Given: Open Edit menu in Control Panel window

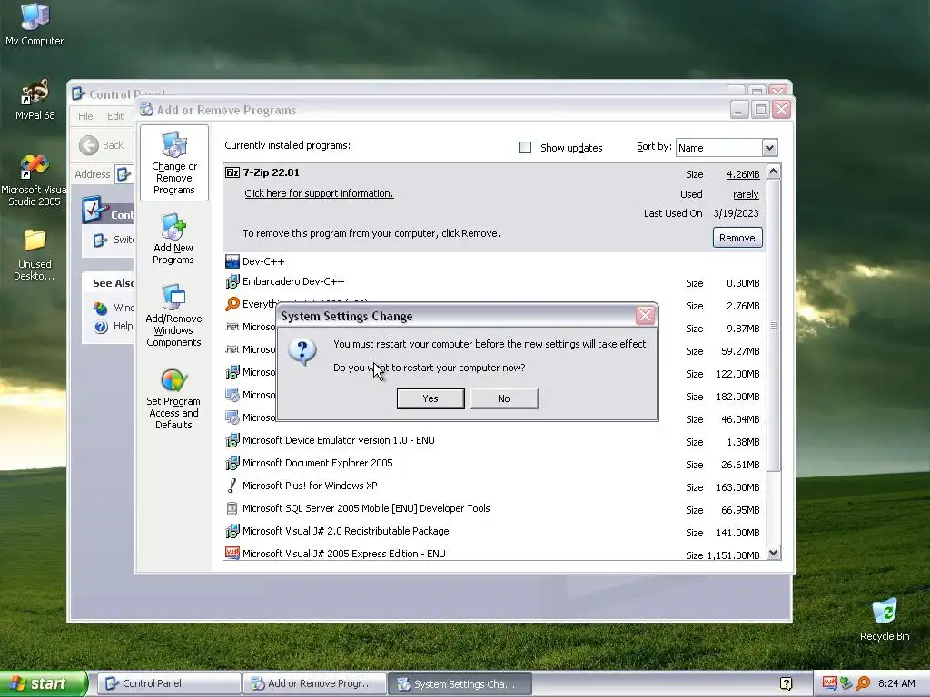Looking at the screenshot, I should click(x=115, y=116).
